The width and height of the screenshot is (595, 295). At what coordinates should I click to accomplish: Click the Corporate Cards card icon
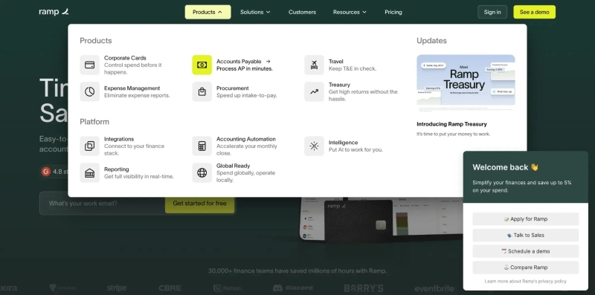[x=89, y=65]
